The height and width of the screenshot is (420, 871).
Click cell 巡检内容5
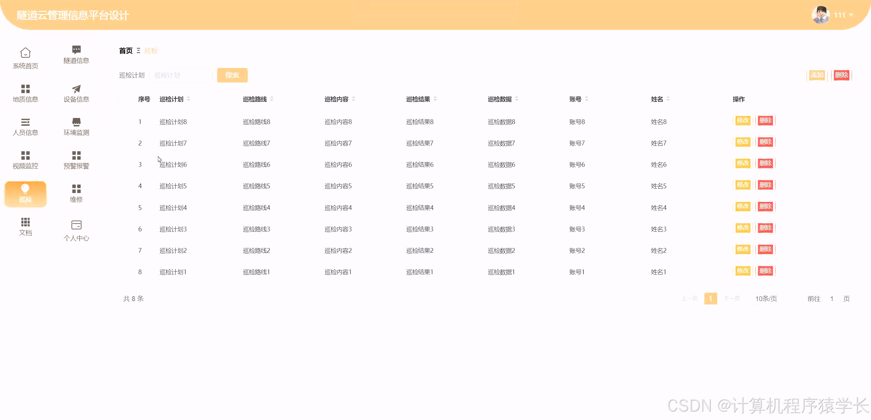338,186
